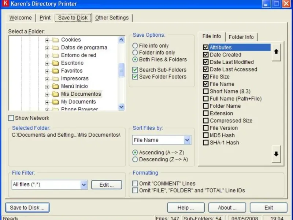293x220 pixels.
Task: Click the Karen's Directory Printer app icon
Action: tap(5, 3)
